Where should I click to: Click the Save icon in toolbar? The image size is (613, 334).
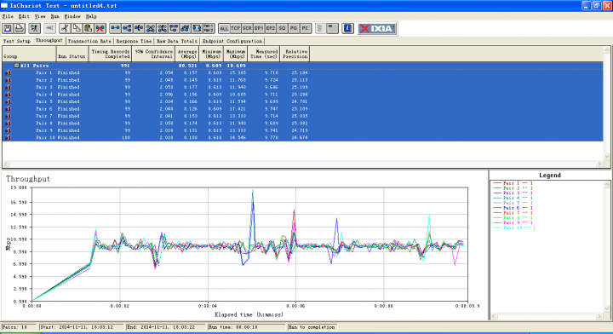click(x=8, y=28)
